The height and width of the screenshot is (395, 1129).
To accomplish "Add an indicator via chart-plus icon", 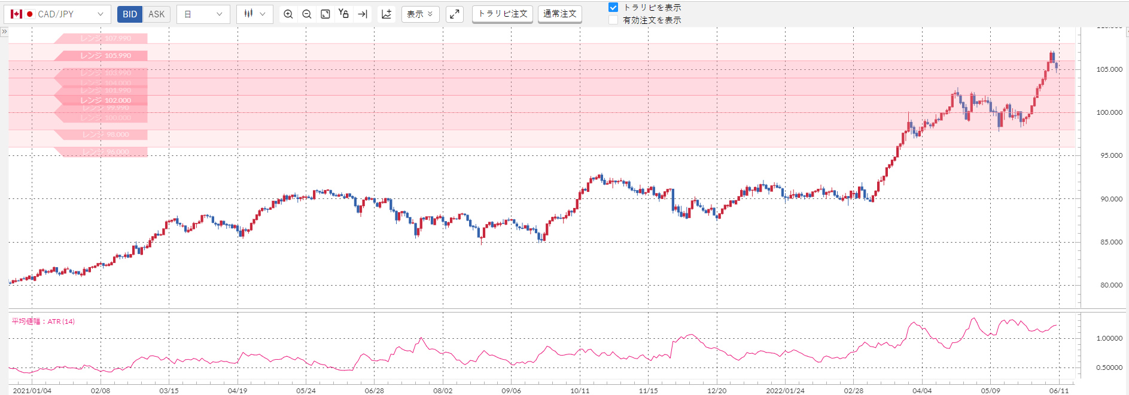I will [387, 14].
